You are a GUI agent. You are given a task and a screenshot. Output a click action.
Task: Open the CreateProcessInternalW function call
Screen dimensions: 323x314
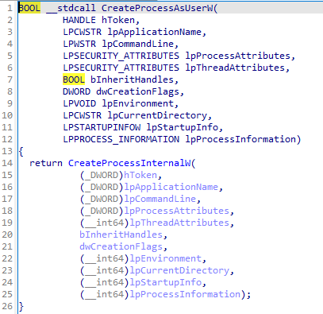(x=129, y=163)
